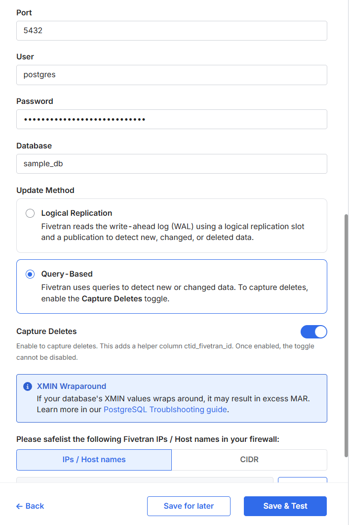Click the Logical Replication description text
The width and height of the screenshot is (349, 525).
pyautogui.click(x=173, y=232)
